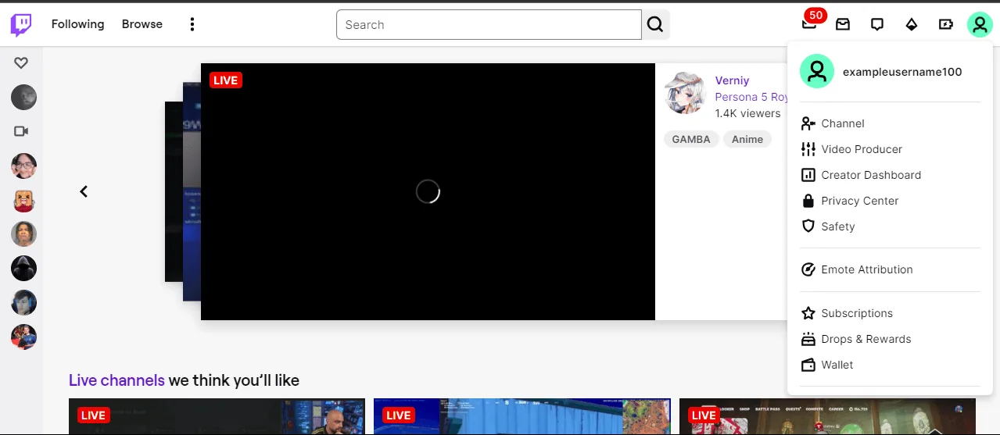Expand the three-dot more options menu
Viewport: 1000px width, 435px height.
click(x=192, y=24)
